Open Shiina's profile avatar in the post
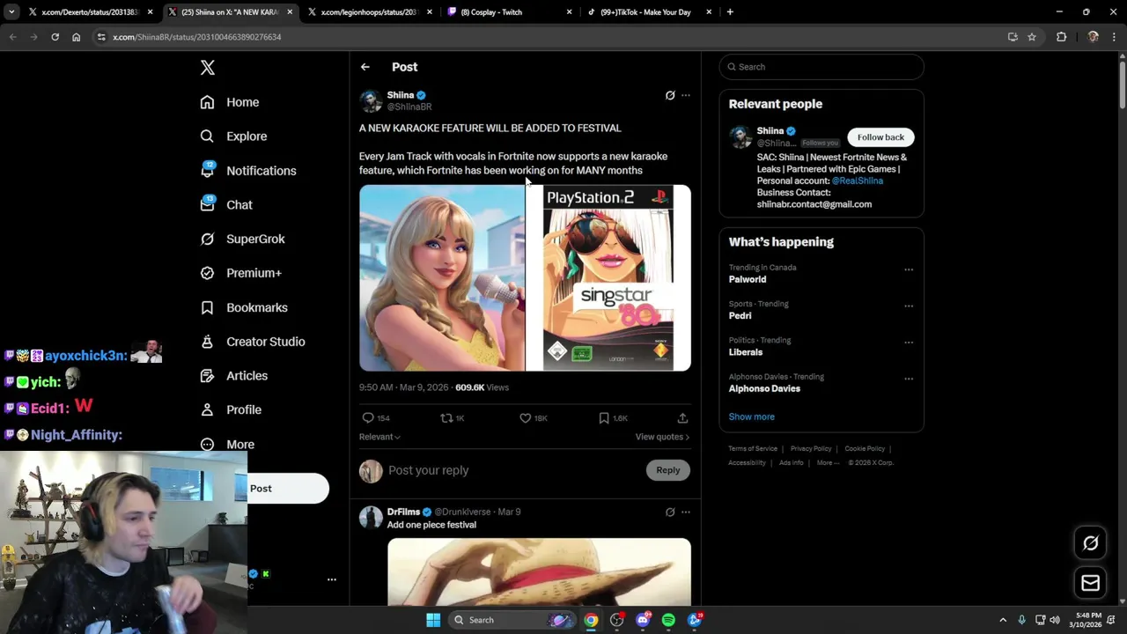The width and height of the screenshot is (1127, 634). tap(371, 100)
